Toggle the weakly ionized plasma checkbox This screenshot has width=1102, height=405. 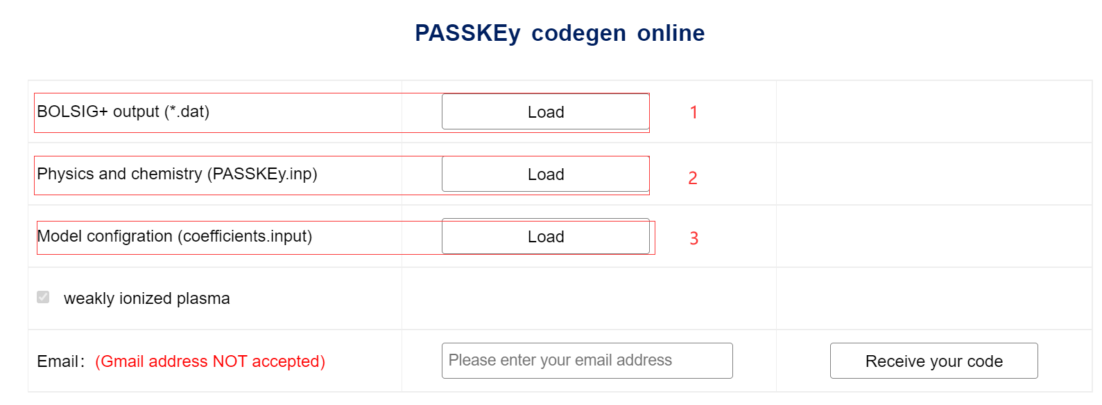pos(43,298)
